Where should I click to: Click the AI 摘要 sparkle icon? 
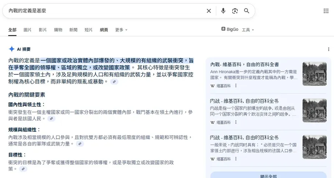click(12, 49)
